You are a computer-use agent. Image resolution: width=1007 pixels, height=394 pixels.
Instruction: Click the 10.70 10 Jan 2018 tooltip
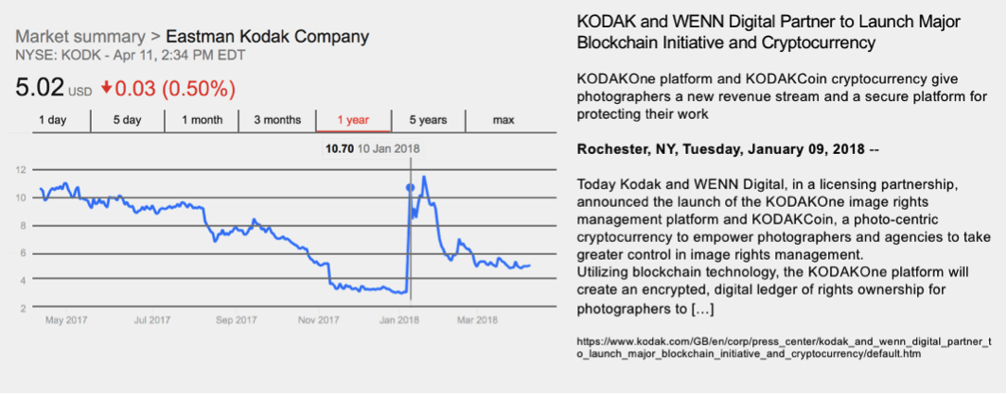click(x=372, y=148)
